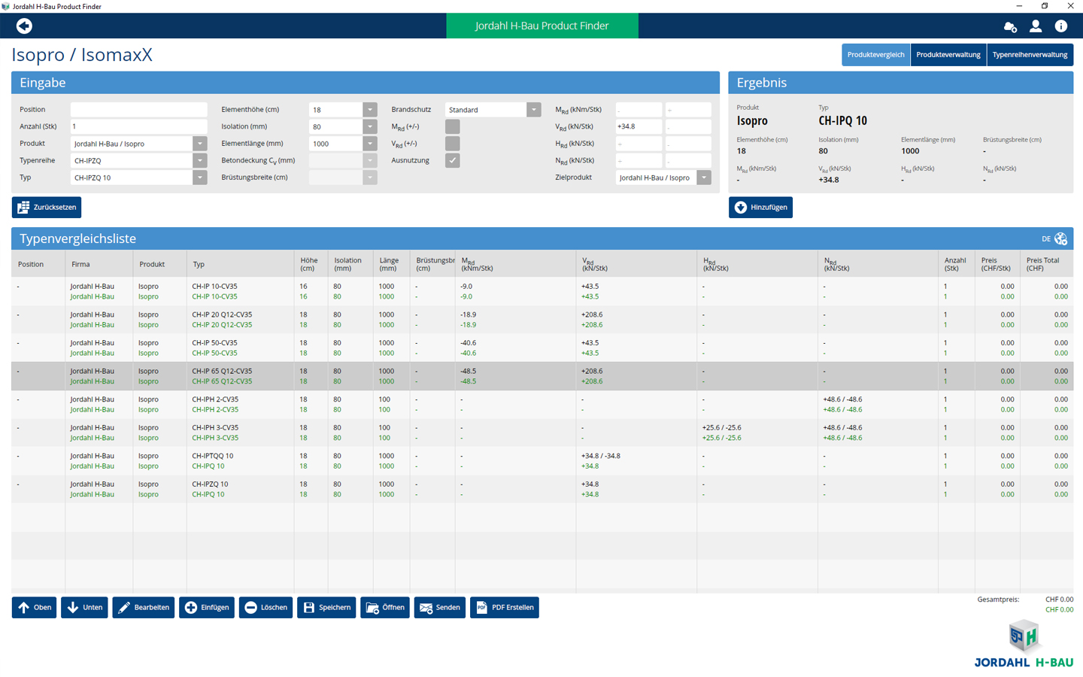Add result with Hinzufügen
The image size is (1083, 677).
[760, 207]
